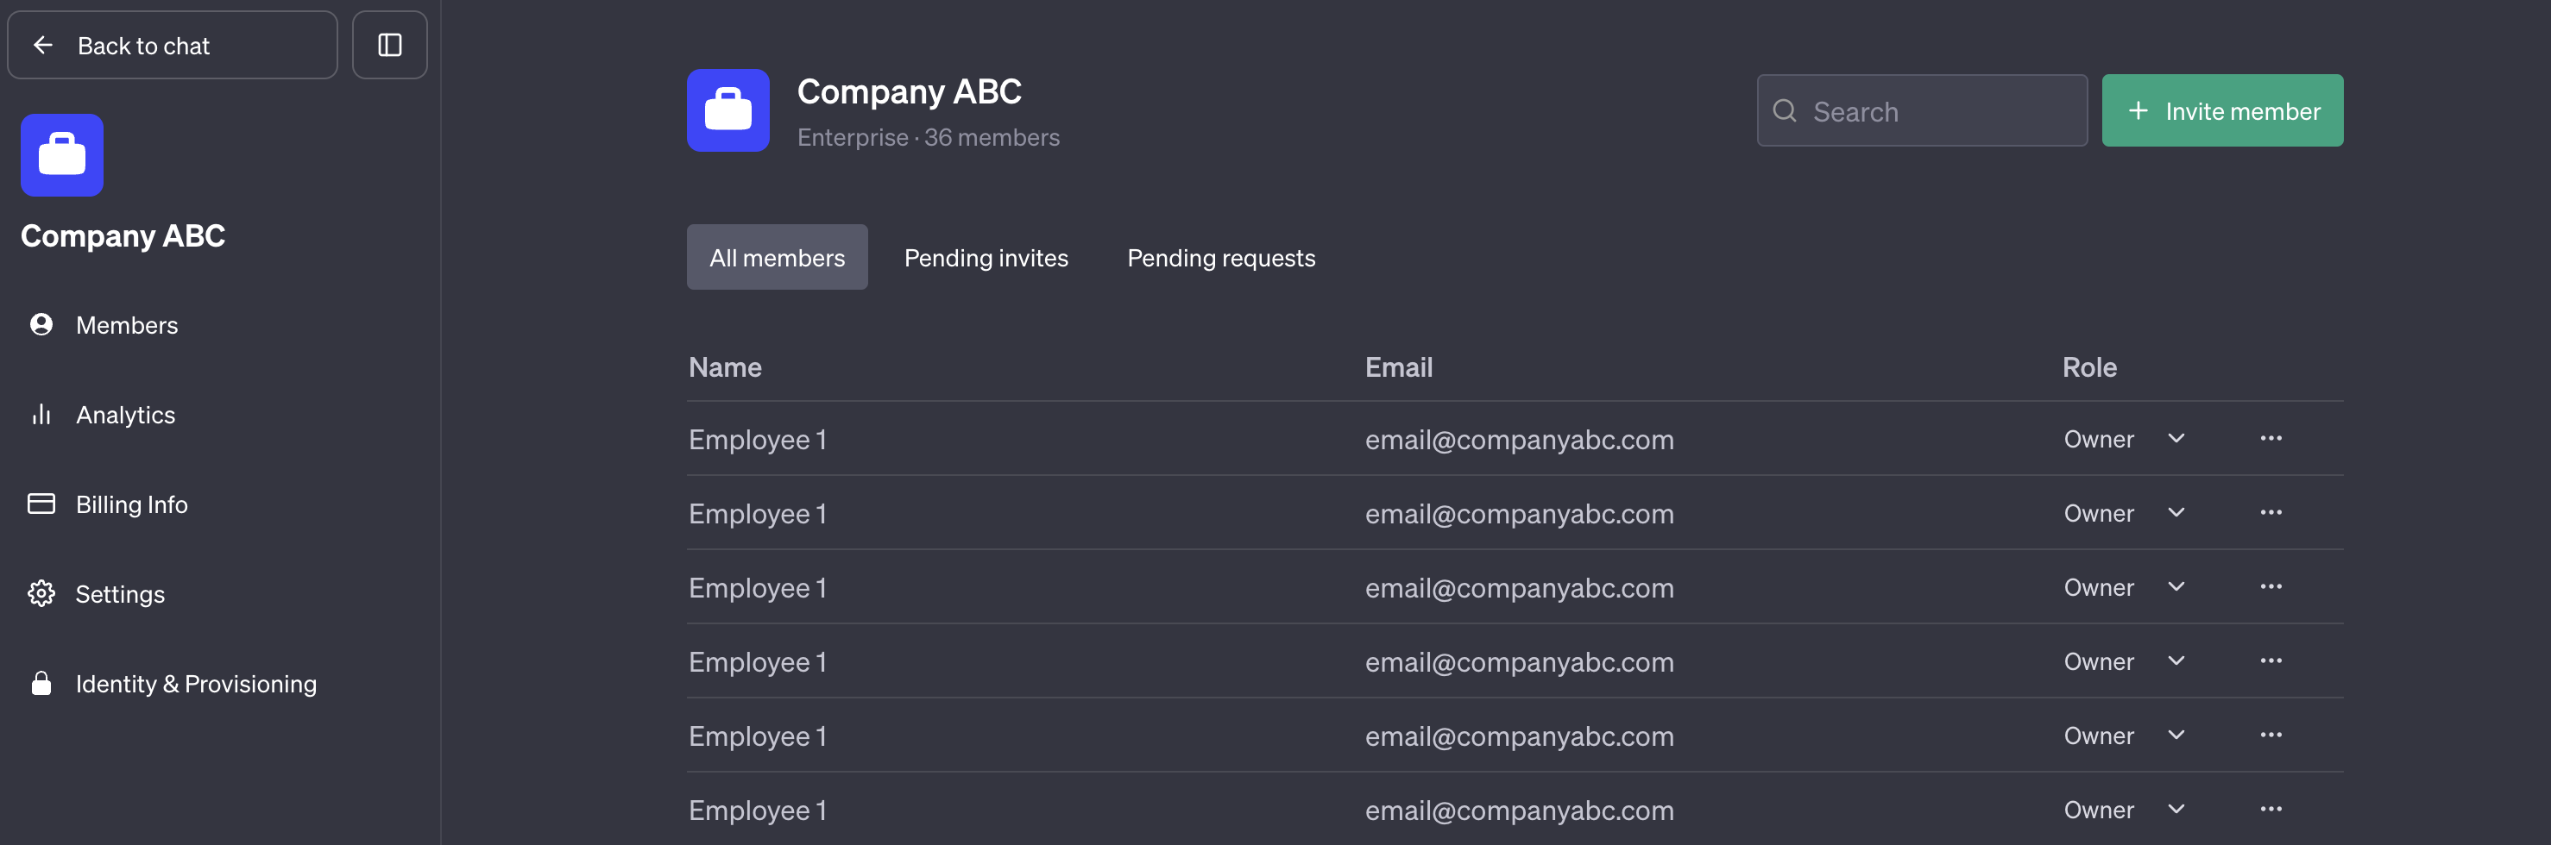This screenshot has width=2551, height=845.
Task: Click the header briefcase logo beside Company ABC
Action: coord(728,110)
